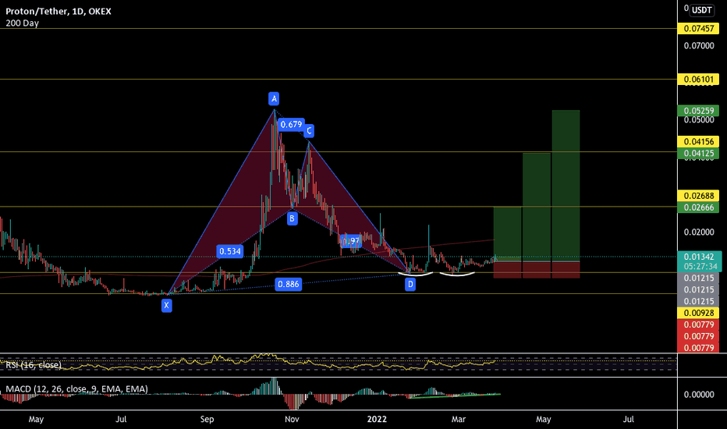Select the shortest green long position box
Image resolution: width=727 pixels, height=429 pixels.
508,234
